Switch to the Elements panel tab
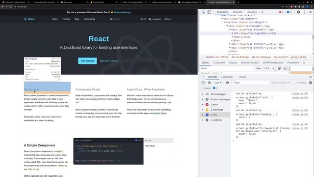 click(x=222, y=12)
